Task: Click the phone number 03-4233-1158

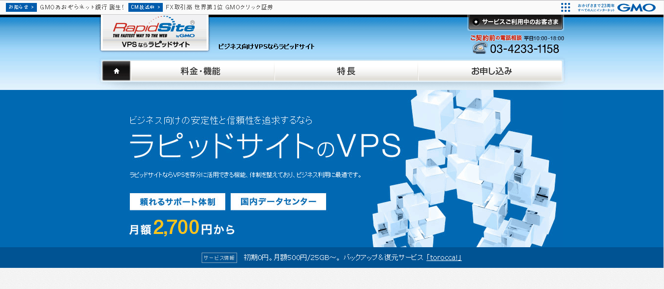Action: click(x=525, y=49)
